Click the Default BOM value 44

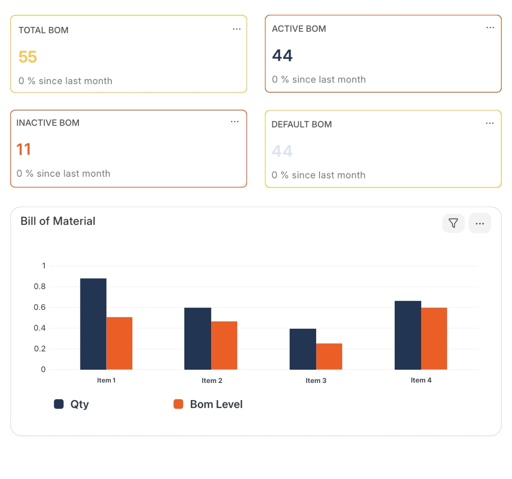(x=282, y=151)
